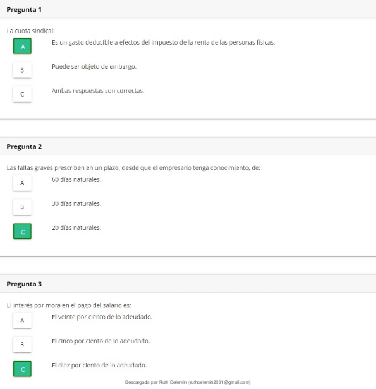Click green option C button in Pregunta 3
The width and height of the screenshot is (376, 389).
(x=22, y=368)
